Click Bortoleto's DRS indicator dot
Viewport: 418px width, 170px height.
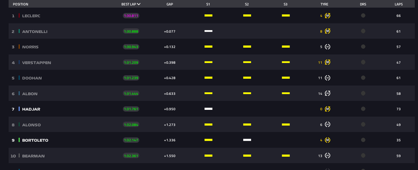[x=363, y=140]
